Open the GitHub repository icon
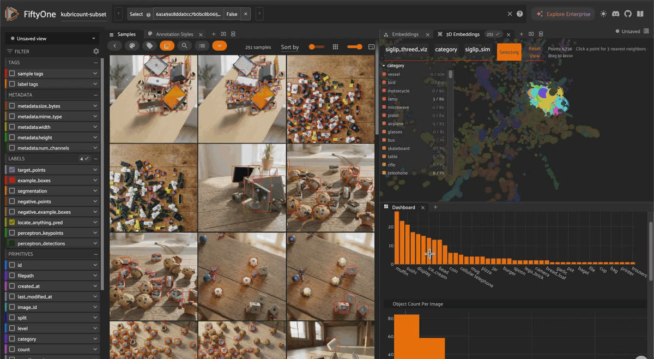 click(x=628, y=14)
